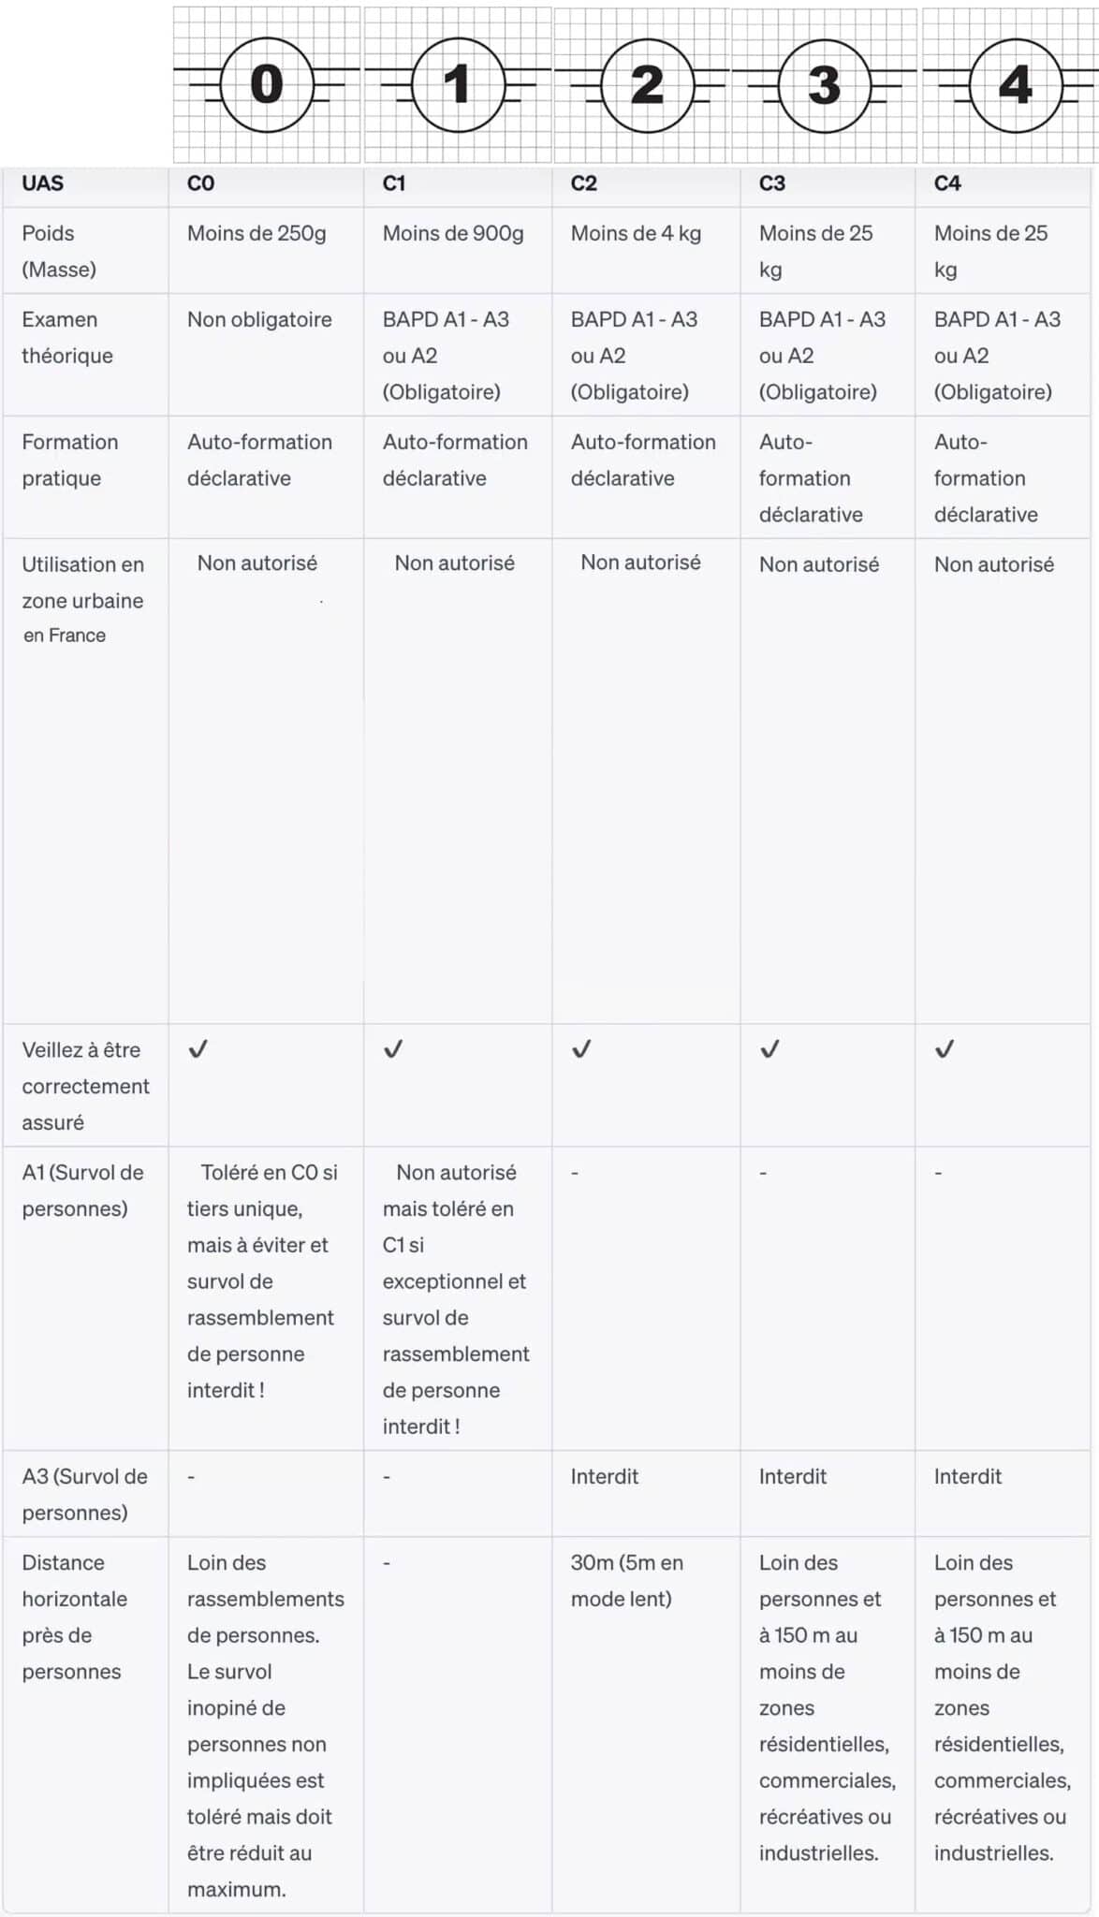The height and width of the screenshot is (1917, 1099).
Task: Click the insurance checkmark under C4
Action: (x=945, y=1049)
